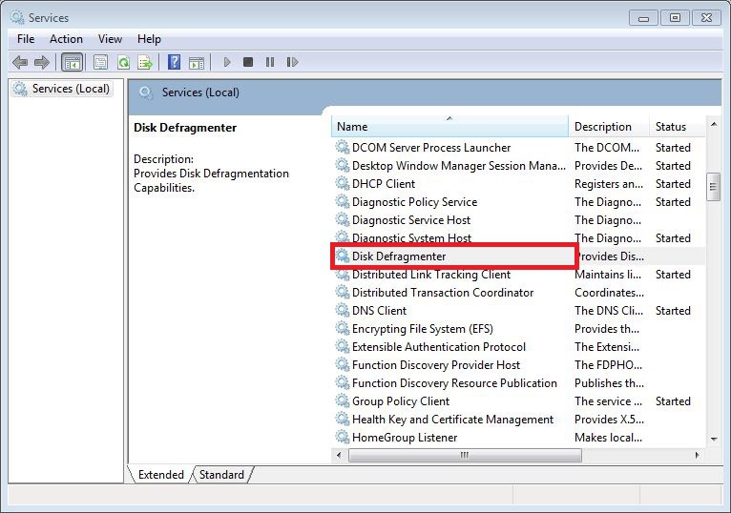Click the Refresh toolbar icon
731x513 pixels.
(x=123, y=62)
